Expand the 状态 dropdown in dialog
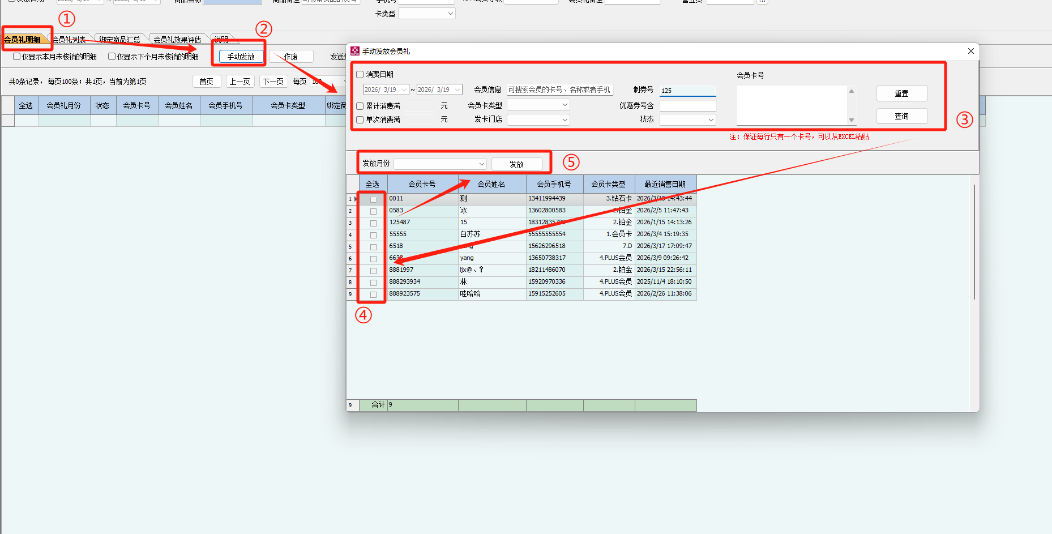The image size is (1052, 534). 687,119
